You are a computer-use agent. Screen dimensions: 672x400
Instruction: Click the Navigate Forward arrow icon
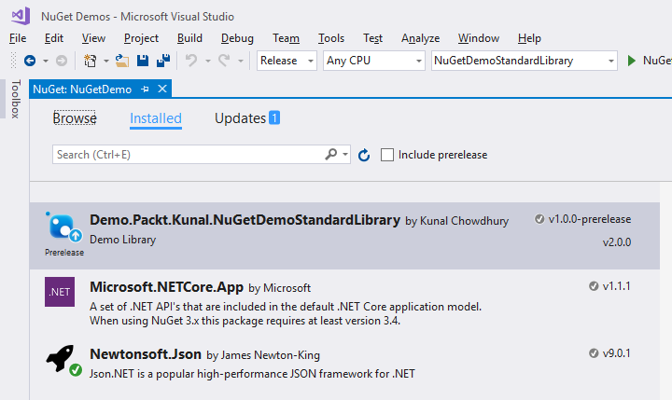[x=62, y=61]
